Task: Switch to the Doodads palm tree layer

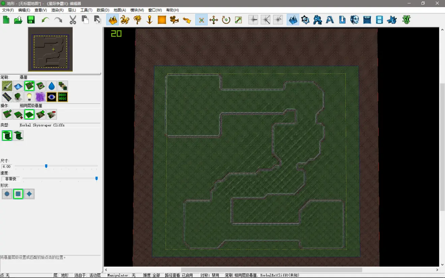Action: click(x=138, y=20)
